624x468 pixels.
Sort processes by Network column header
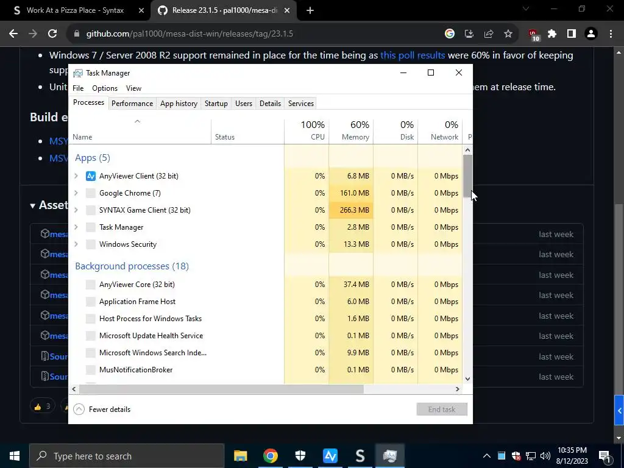click(441, 130)
